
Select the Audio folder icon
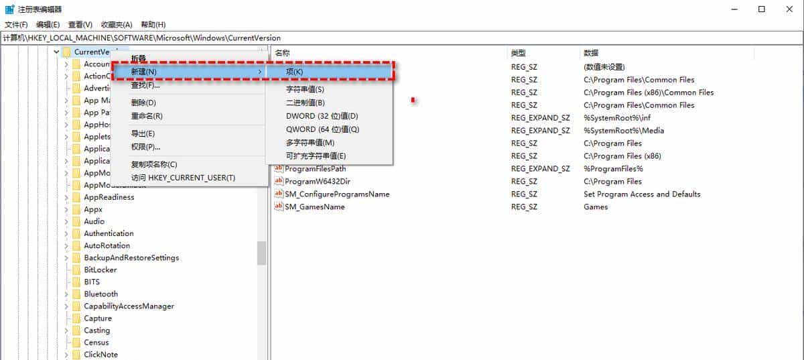point(76,221)
